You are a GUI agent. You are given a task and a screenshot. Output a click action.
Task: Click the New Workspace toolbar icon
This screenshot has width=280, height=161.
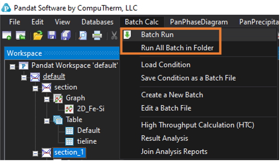(7, 35)
